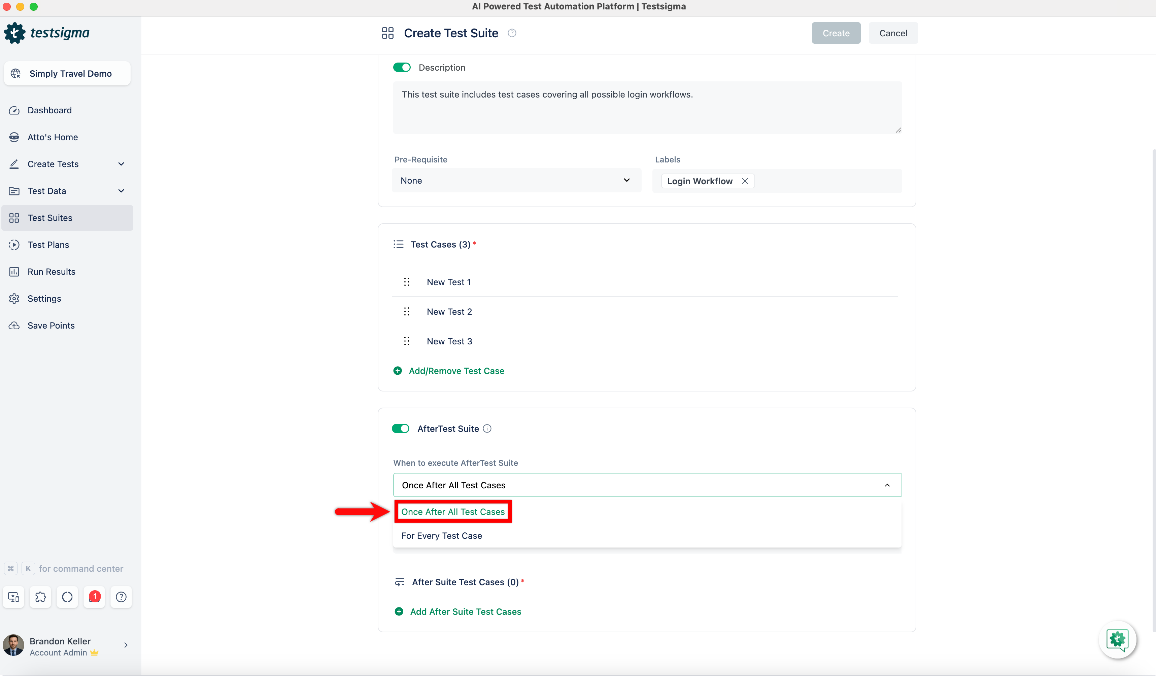
Task: Open the Pre-Requisite None dropdown
Action: point(516,181)
